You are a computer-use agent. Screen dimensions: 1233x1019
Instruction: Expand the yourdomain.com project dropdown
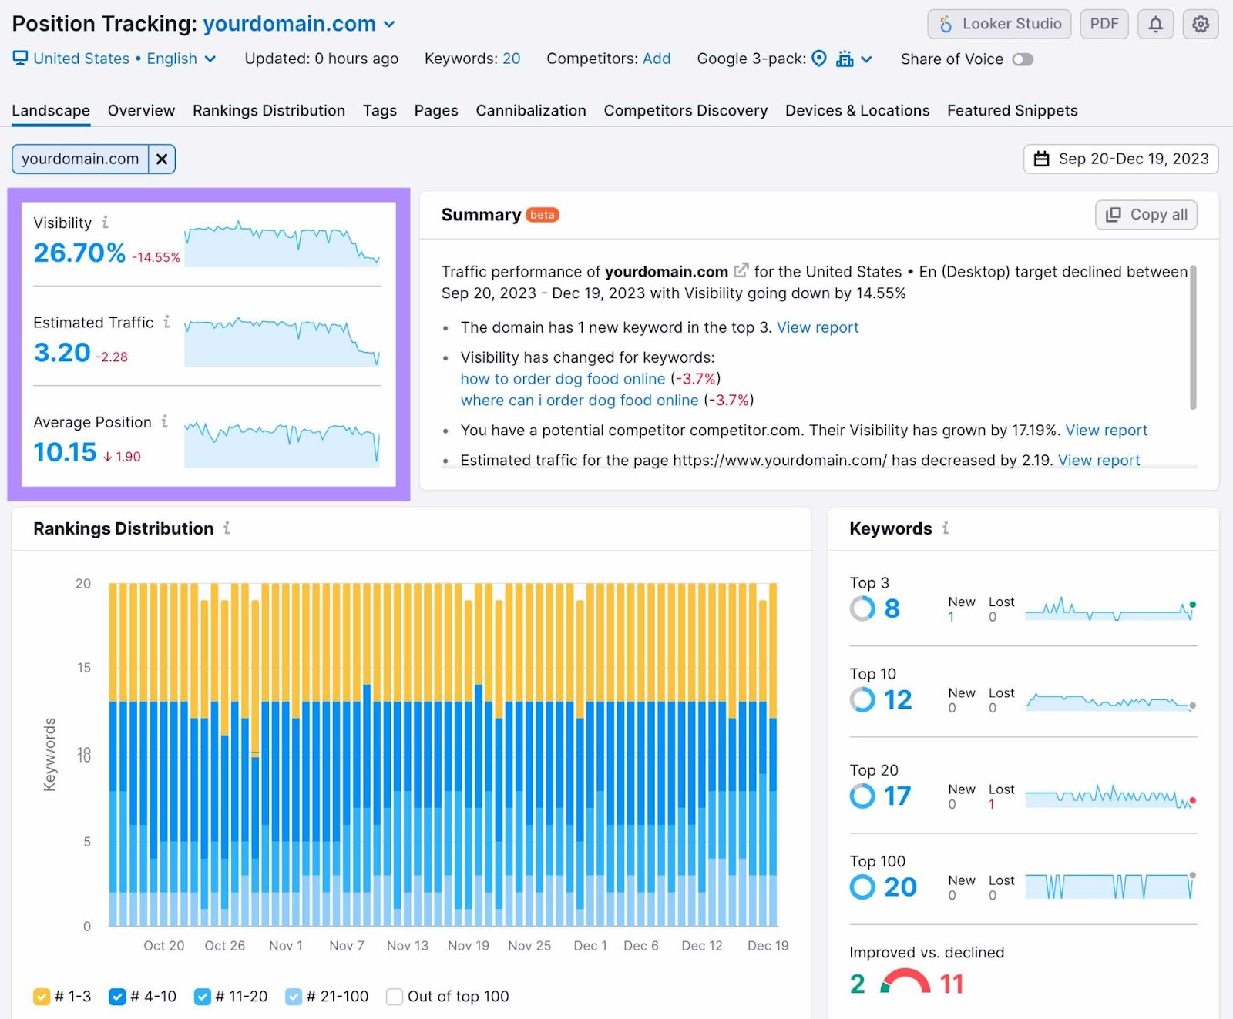(388, 24)
